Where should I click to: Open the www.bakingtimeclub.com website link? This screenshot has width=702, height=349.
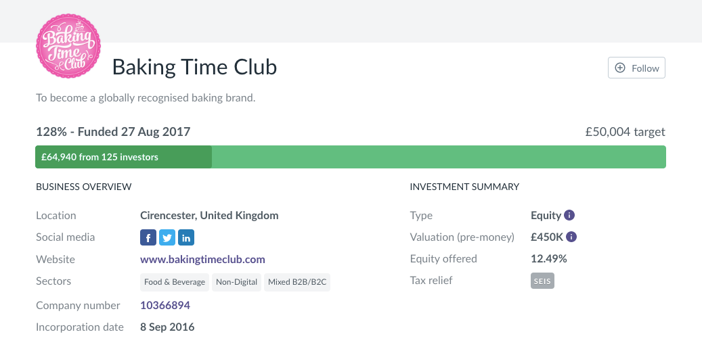coord(202,259)
